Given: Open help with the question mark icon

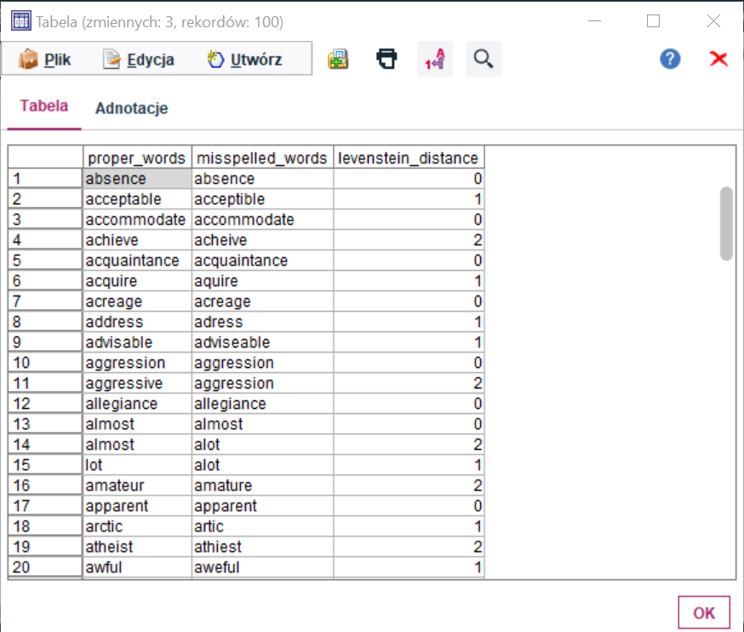Looking at the screenshot, I should 670,60.
